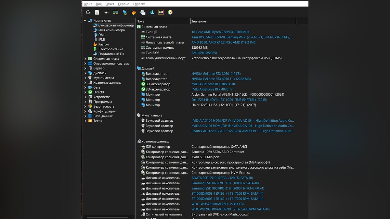The height and width of the screenshot is (219, 390).
Task: Open the OSD panel toolbar icon
Action: click(161, 12)
